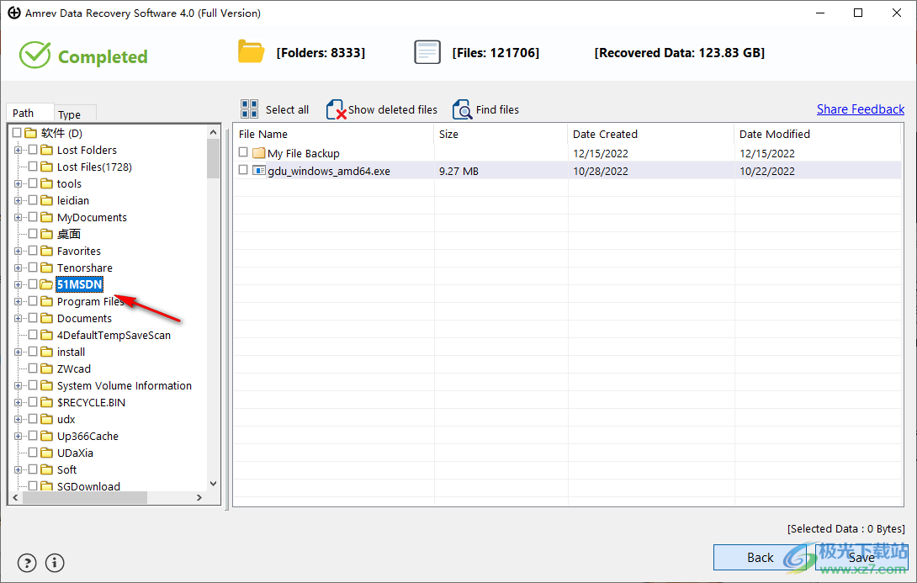Open the info circle icon
This screenshot has width=917, height=583.
pos(55,563)
